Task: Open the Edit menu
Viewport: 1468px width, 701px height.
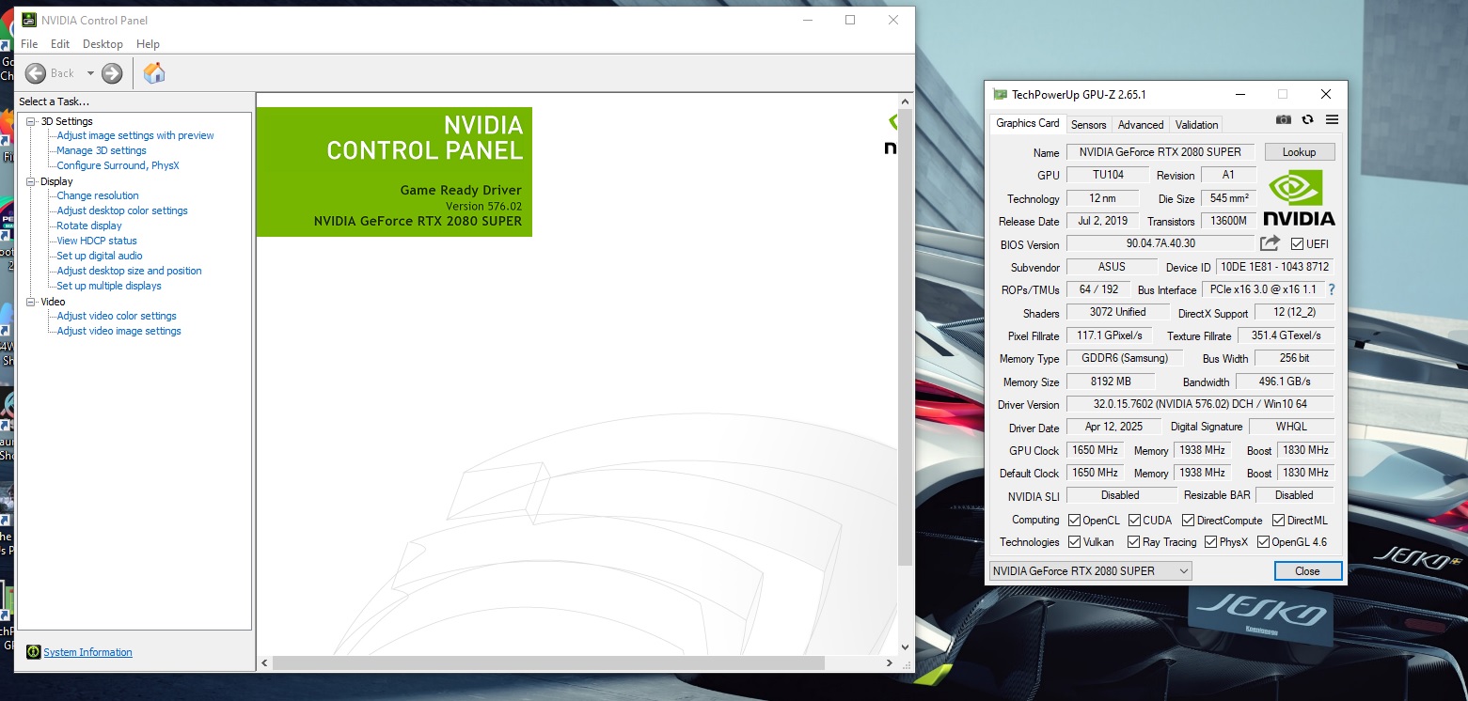Action: pos(60,44)
